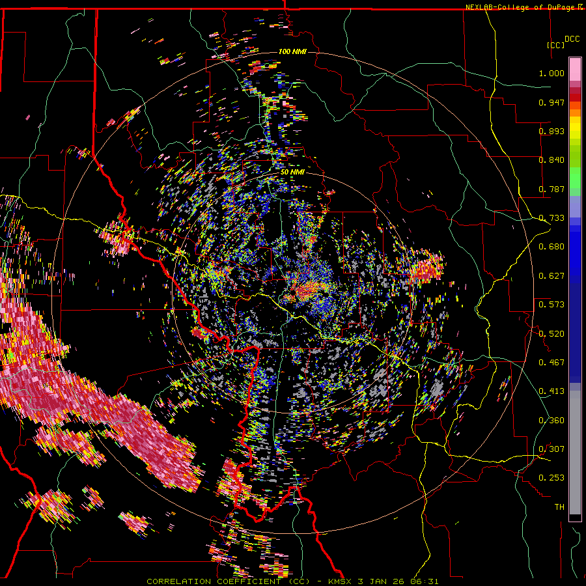The width and height of the screenshot is (586, 586).
Task: Click the DCC product label
Action: 572,39
